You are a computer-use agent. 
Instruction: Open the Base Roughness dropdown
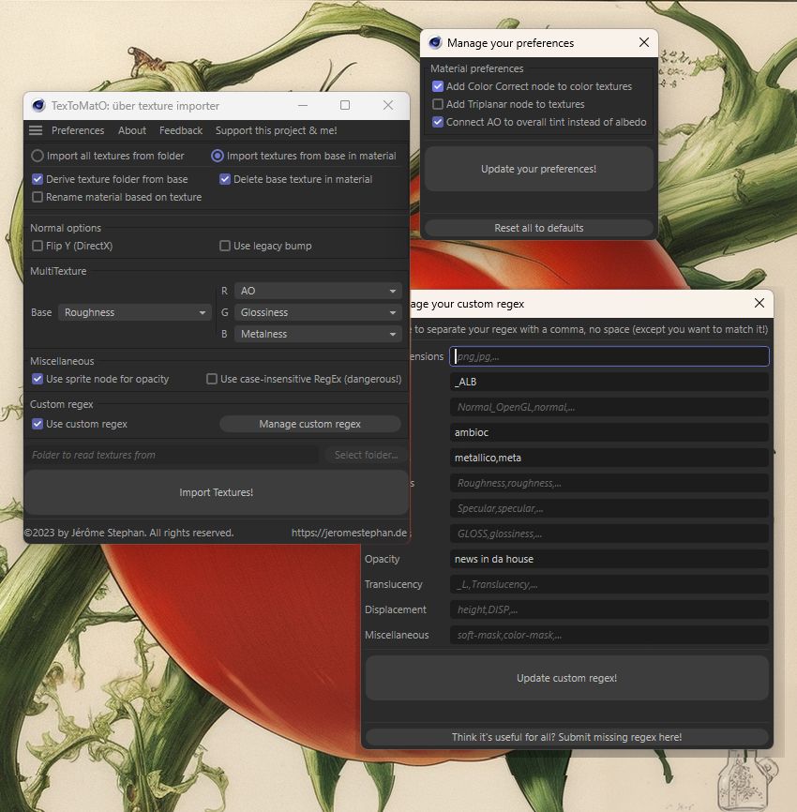tap(135, 312)
